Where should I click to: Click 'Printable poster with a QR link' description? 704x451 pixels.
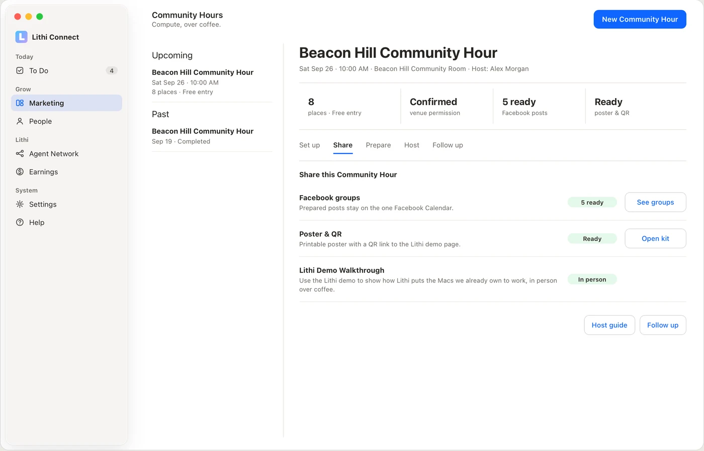click(380, 244)
